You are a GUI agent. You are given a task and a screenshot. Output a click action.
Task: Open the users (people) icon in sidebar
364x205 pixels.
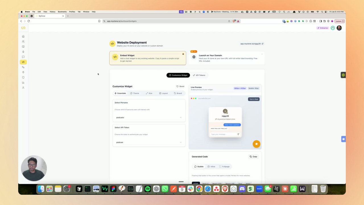[23, 42]
